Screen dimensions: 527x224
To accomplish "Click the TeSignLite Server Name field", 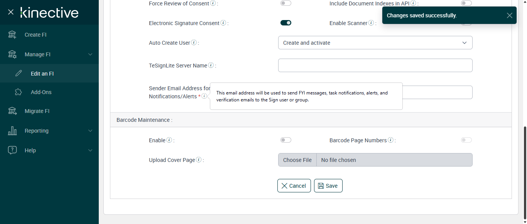I will click(x=375, y=66).
